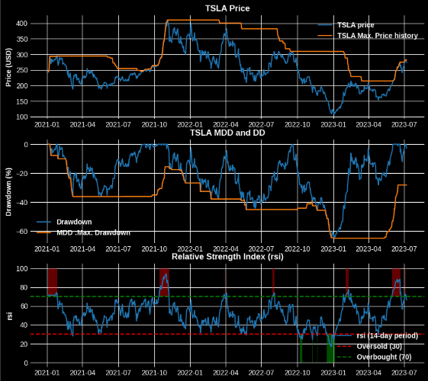Click the 400 tick on the price axis
Image resolution: width=428 pixels, height=381 pixels.
pyautogui.click(x=21, y=24)
